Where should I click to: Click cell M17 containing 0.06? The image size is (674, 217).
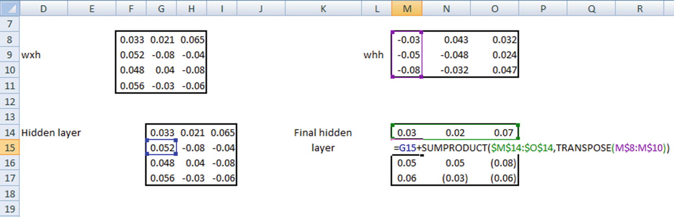tap(407, 178)
